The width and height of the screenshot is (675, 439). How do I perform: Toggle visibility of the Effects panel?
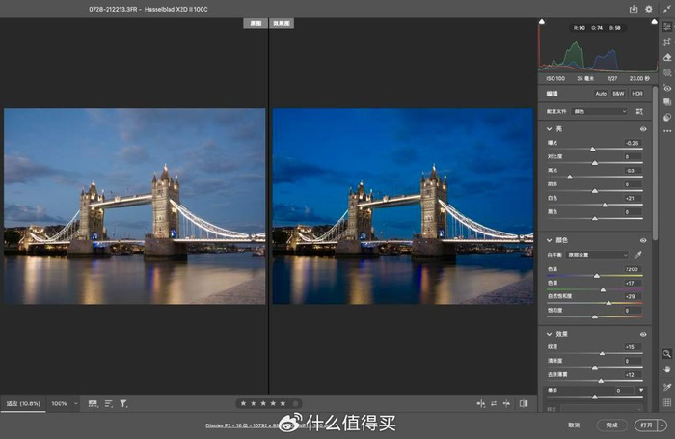pyautogui.click(x=643, y=334)
